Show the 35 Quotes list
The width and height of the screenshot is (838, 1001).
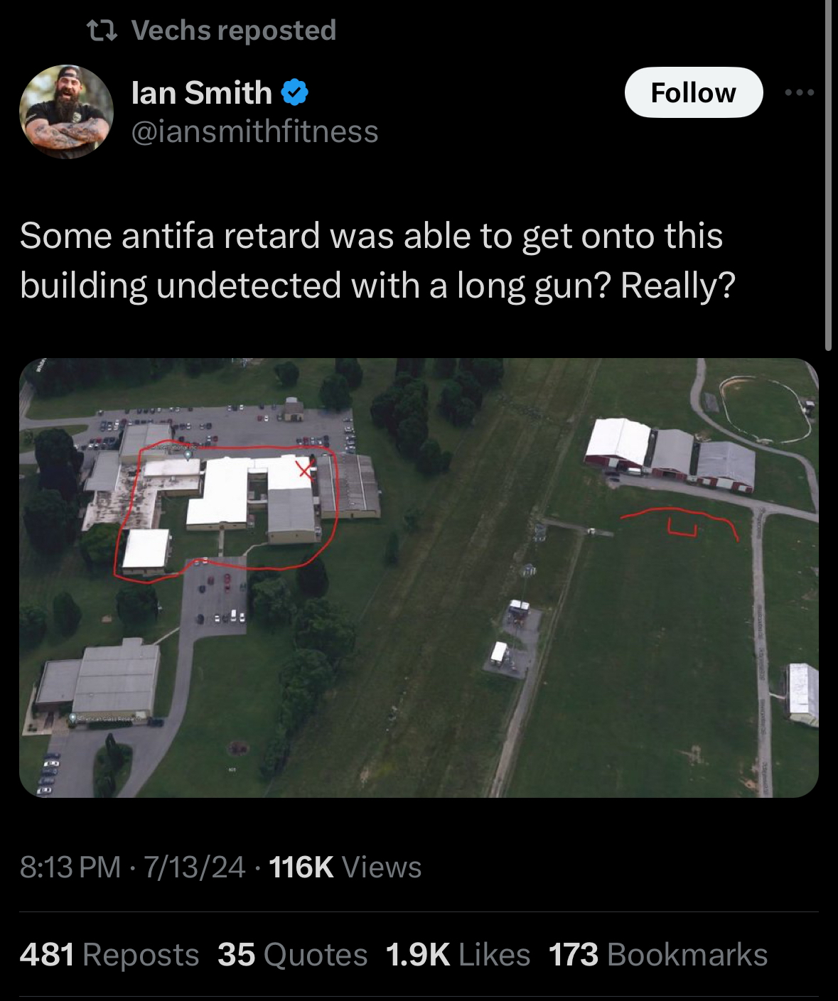tap(293, 955)
